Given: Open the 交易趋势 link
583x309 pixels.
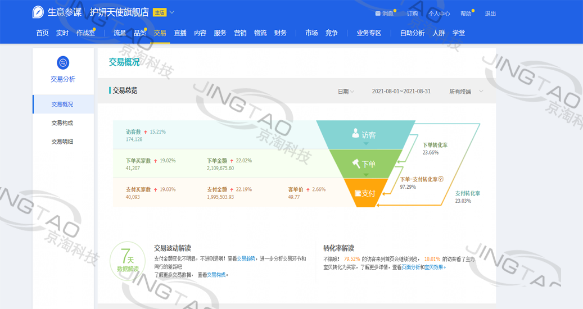Looking at the screenshot, I should coord(246,259).
